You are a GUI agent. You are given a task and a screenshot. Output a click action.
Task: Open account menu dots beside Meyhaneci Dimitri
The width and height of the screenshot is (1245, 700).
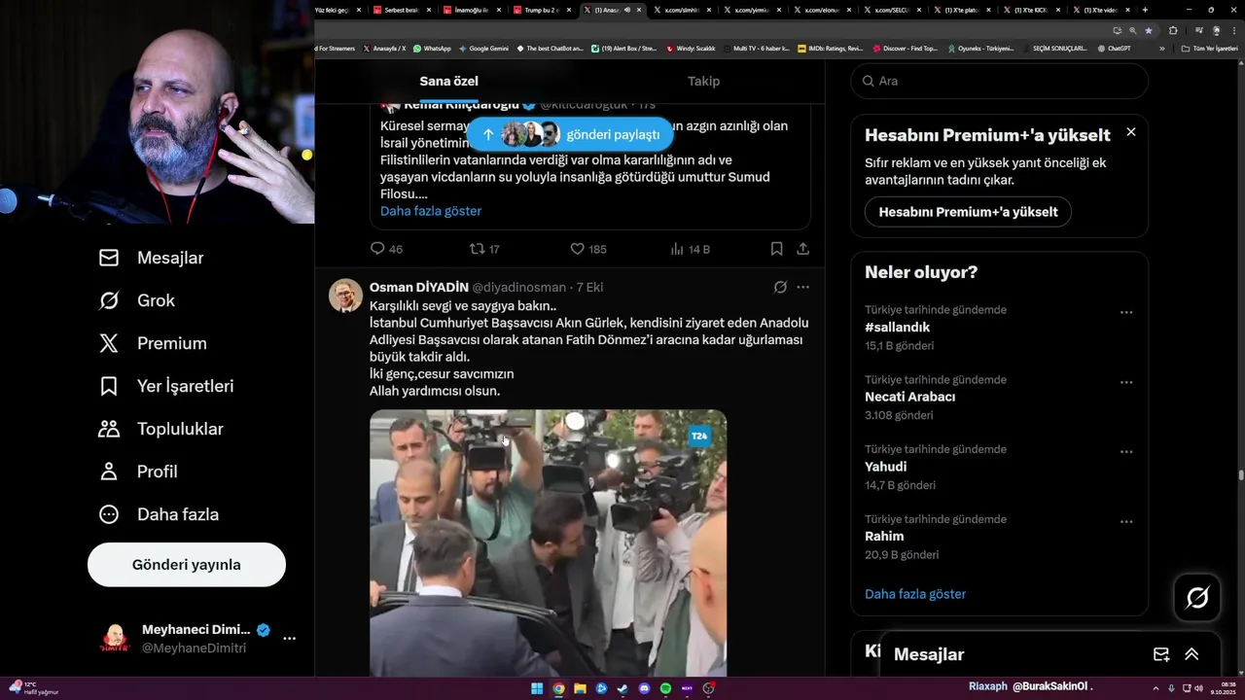coord(289,639)
